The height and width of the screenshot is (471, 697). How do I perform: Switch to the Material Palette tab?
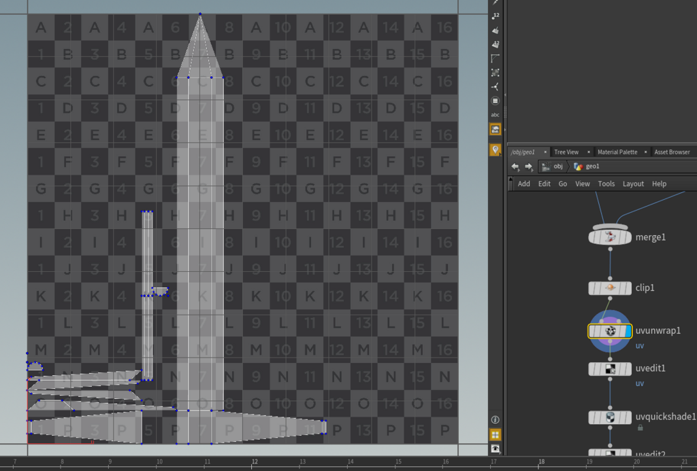click(617, 152)
